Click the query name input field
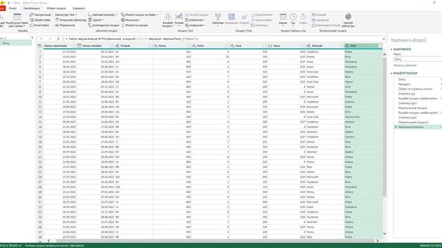 pos(417,59)
